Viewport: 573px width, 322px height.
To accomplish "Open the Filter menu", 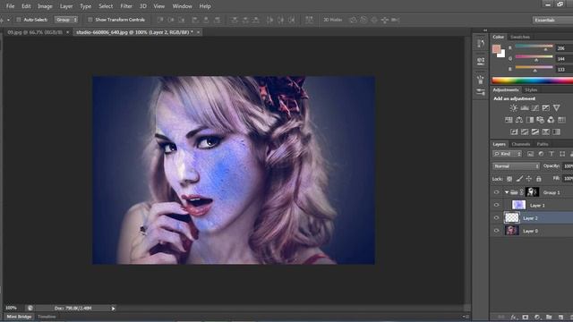I will coord(126,6).
